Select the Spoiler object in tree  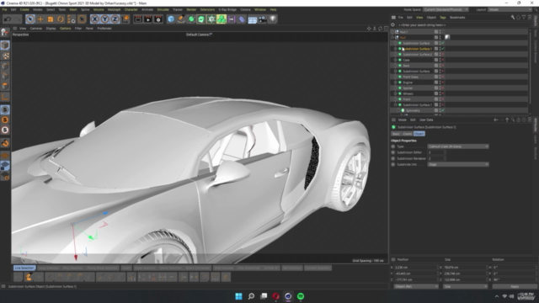pyautogui.click(x=408, y=88)
